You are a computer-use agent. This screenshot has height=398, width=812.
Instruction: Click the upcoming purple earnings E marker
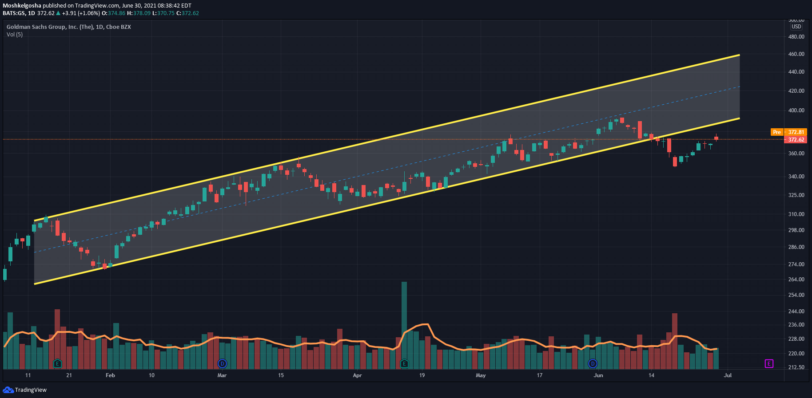(x=769, y=364)
